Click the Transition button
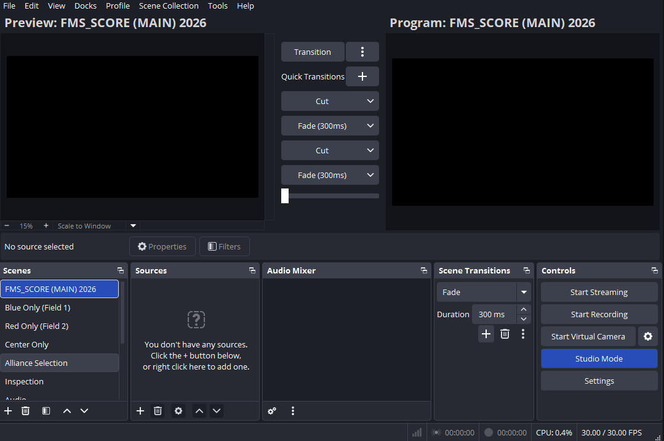Image resolution: width=664 pixels, height=441 pixels. tap(312, 52)
